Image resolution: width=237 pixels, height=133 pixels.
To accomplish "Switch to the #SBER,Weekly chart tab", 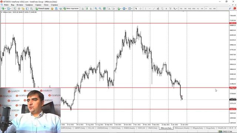I will 130,128.
